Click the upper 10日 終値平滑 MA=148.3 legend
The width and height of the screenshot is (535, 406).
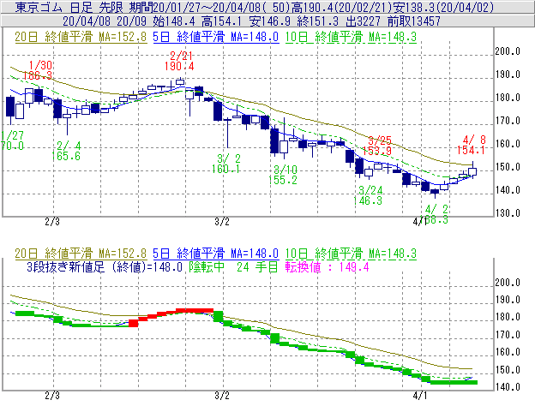[351, 37]
